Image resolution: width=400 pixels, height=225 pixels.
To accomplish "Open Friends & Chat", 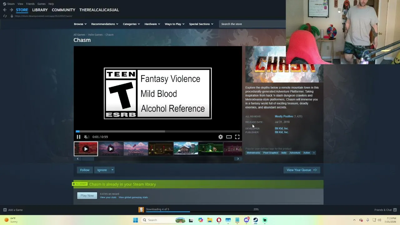I will [386, 210].
